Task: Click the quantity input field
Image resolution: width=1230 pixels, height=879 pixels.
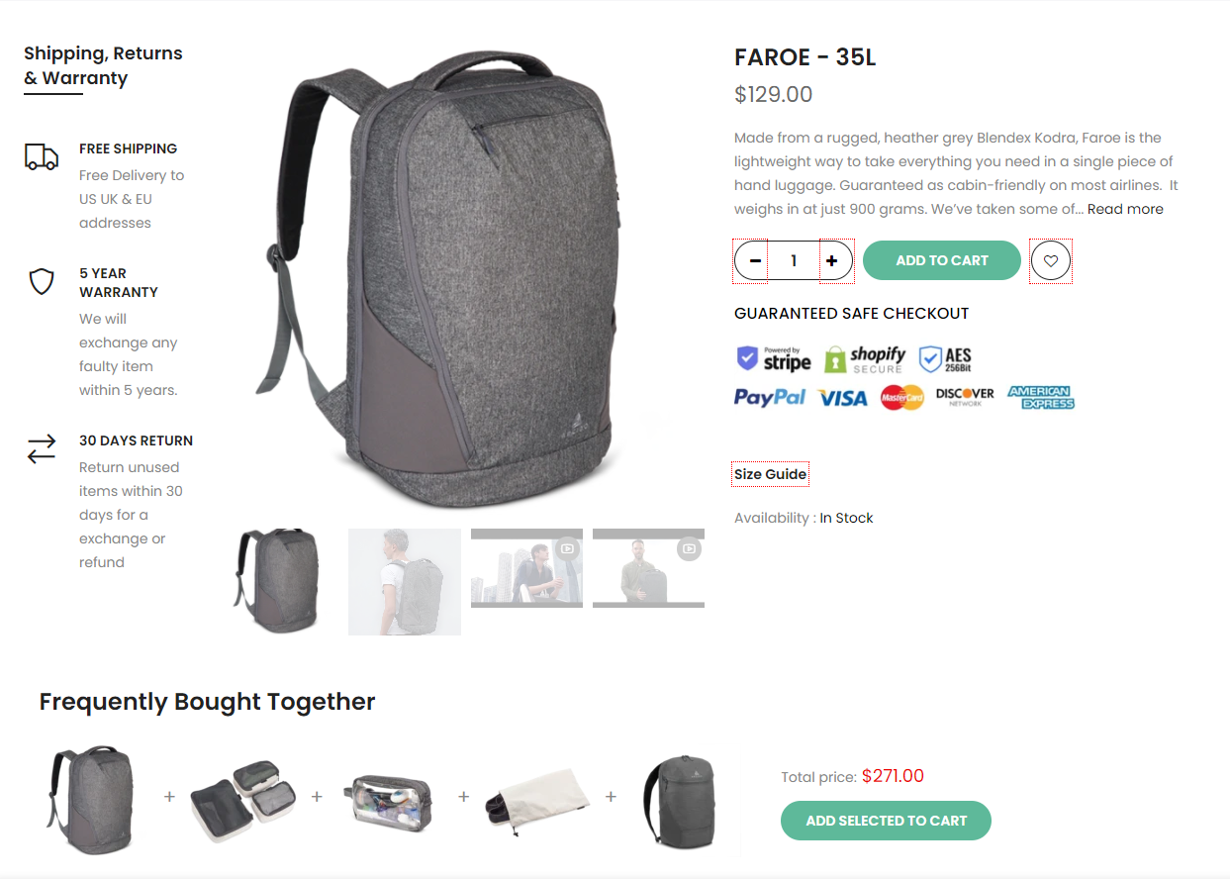Action: [794, 261]
